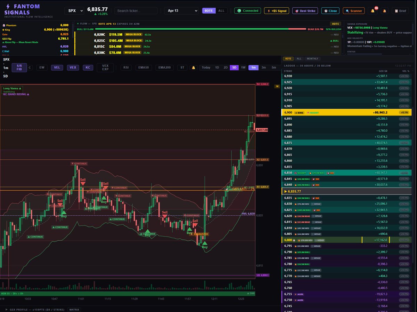Select the Today range tab
Image resolution: width=417 pixels, height=312 pixels.
(206, 67)
